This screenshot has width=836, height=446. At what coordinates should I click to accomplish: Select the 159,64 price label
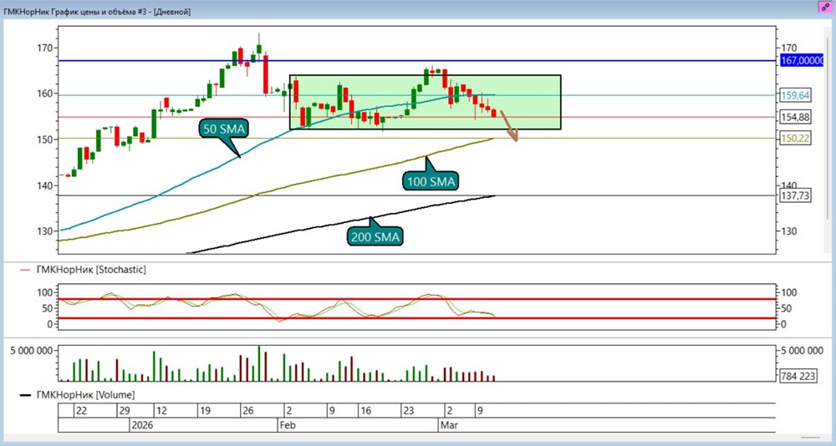click(x=796, y=95)
